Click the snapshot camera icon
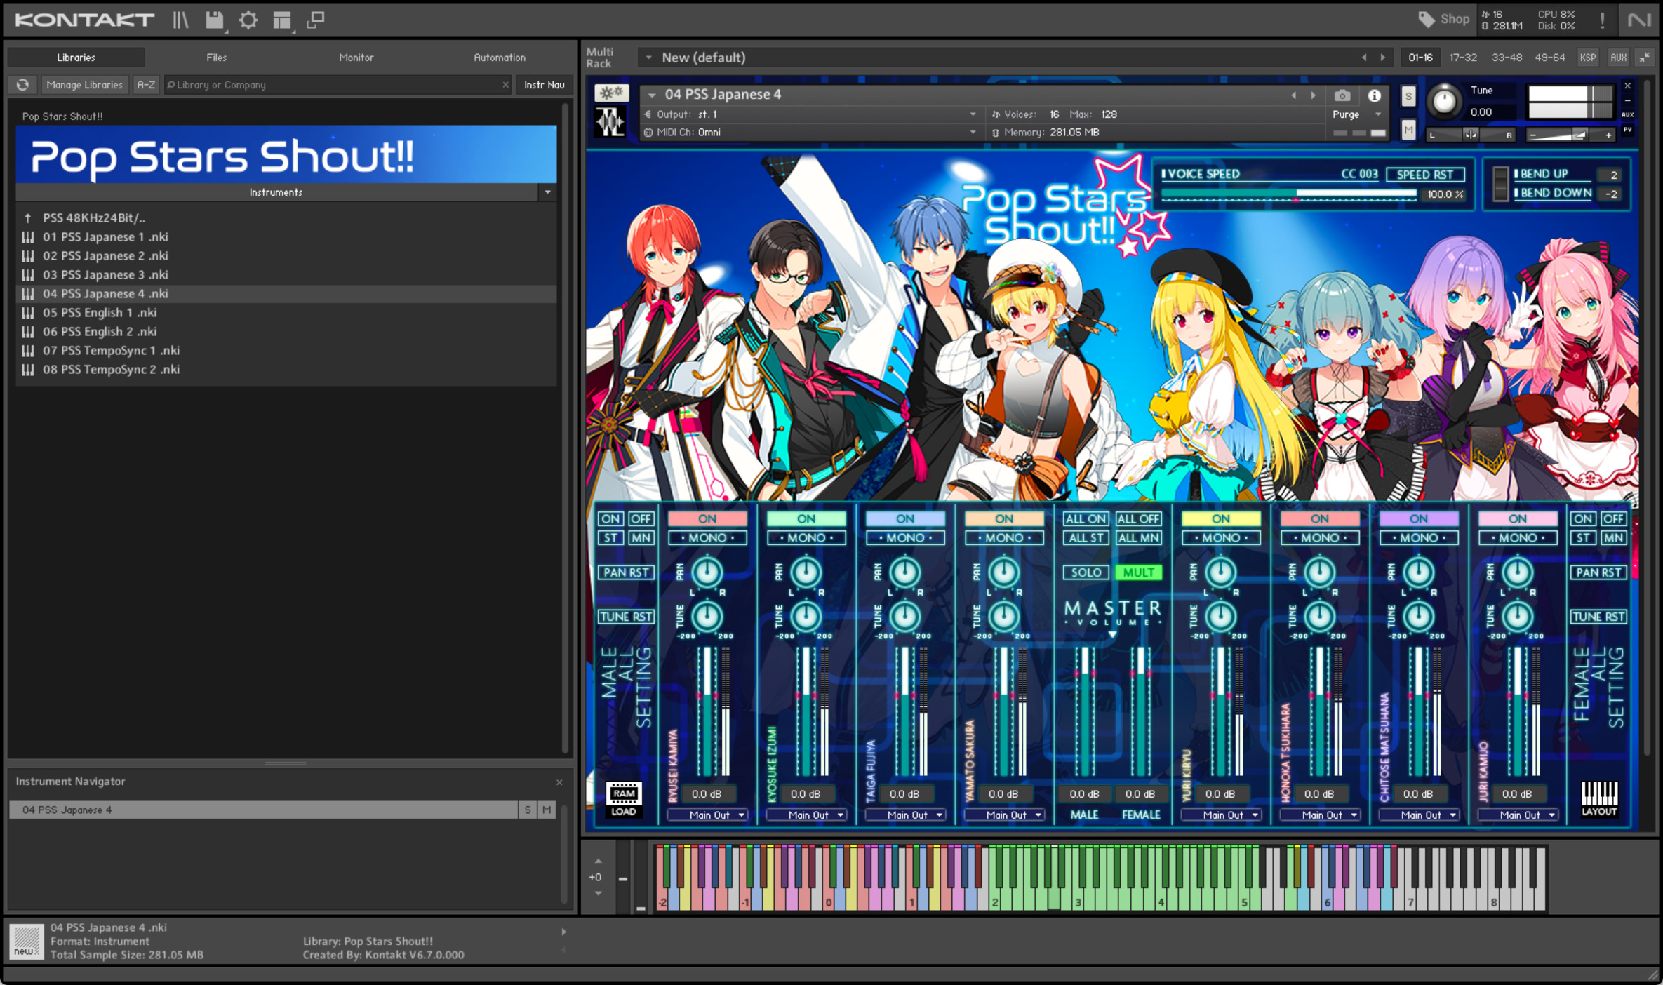 click(1342, 95)
